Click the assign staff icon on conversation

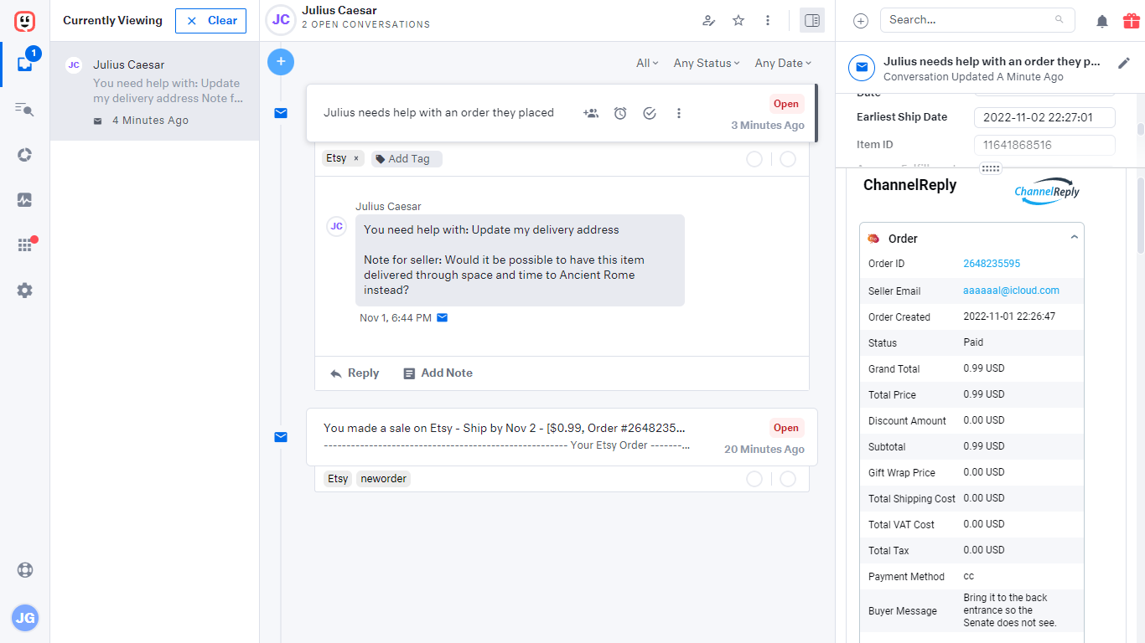pos(591,113)
